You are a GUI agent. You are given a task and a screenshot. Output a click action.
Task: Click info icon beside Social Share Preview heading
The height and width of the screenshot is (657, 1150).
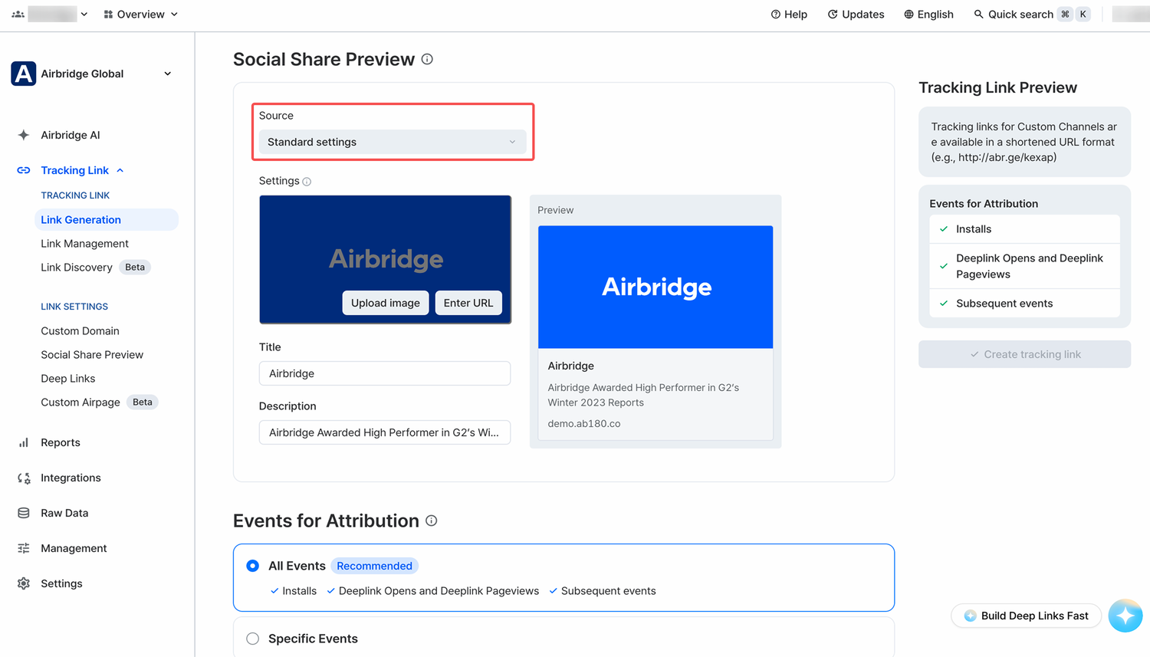427,59
